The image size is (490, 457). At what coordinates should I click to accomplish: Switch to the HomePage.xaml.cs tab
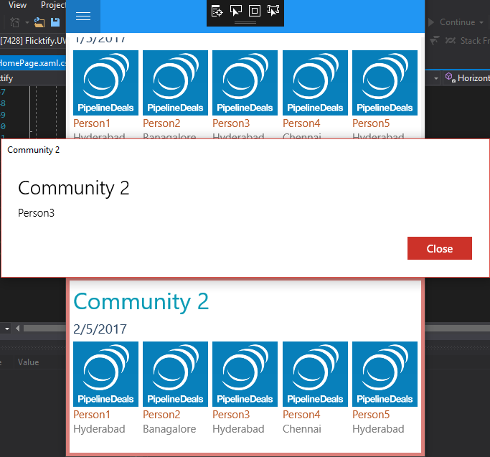[33, 63]
